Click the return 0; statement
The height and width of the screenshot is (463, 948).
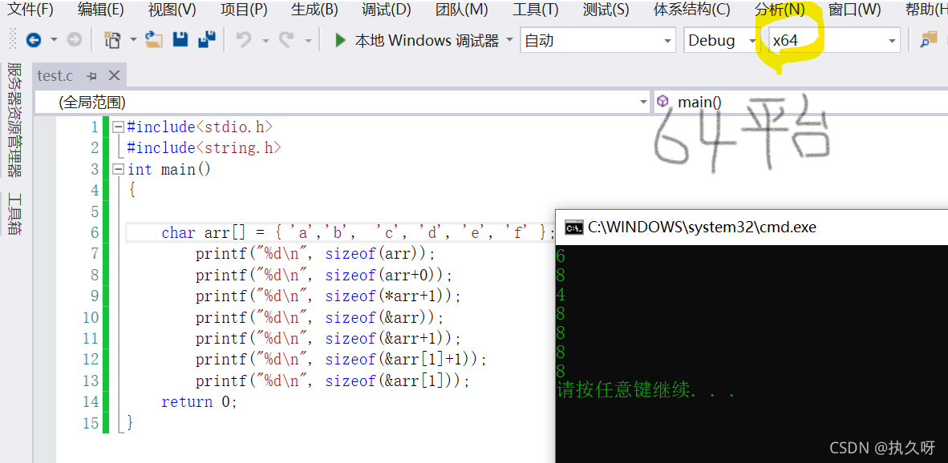(200, 402)
